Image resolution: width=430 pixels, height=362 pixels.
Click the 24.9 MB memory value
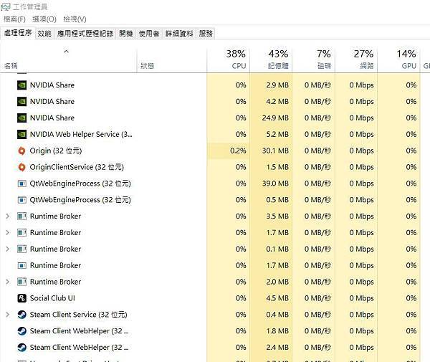point(275,118)
